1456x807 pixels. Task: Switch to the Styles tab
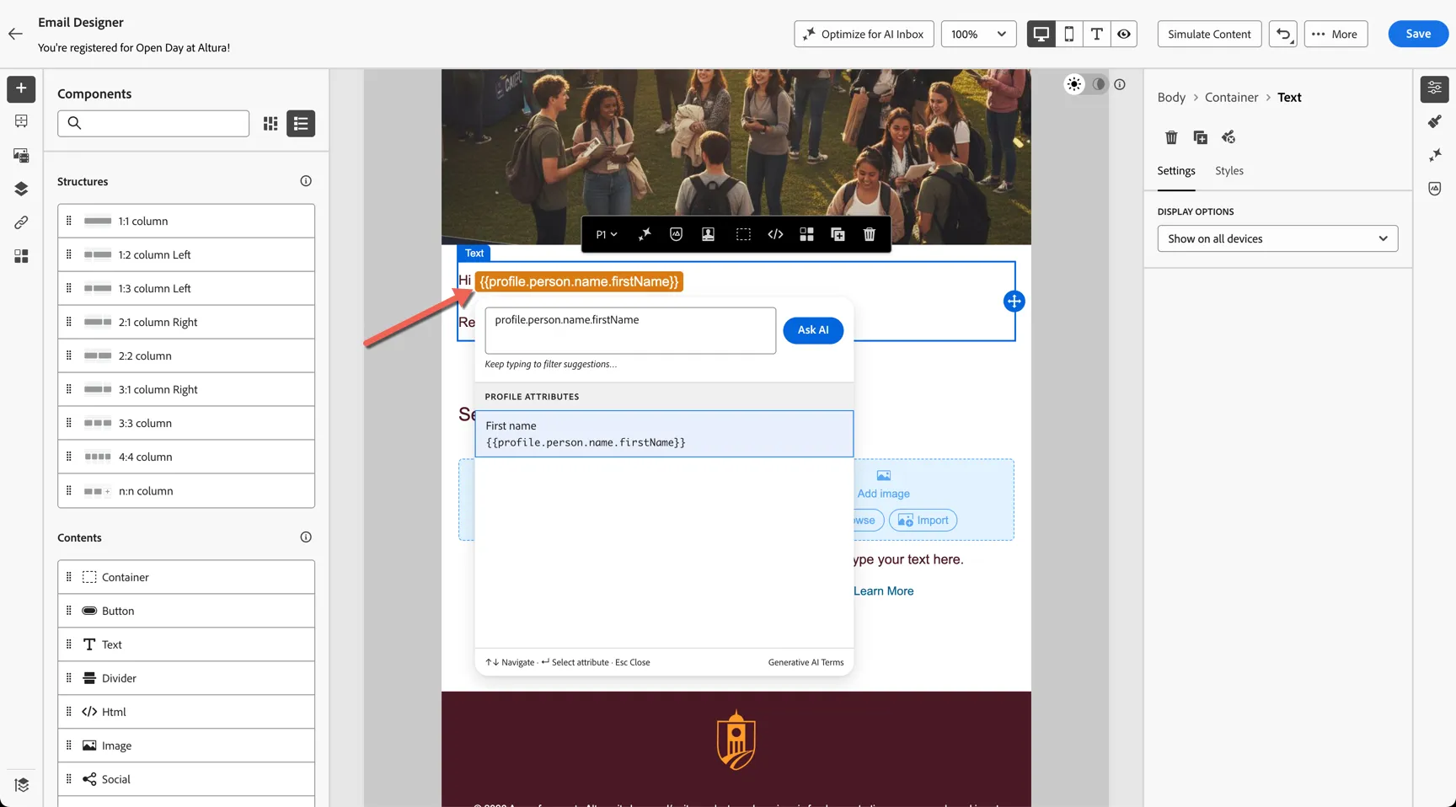tap(1228, 171)
